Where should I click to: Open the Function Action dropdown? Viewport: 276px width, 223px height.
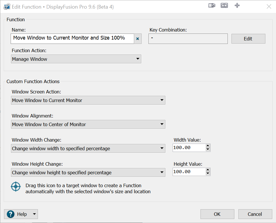tap(76, 59)
